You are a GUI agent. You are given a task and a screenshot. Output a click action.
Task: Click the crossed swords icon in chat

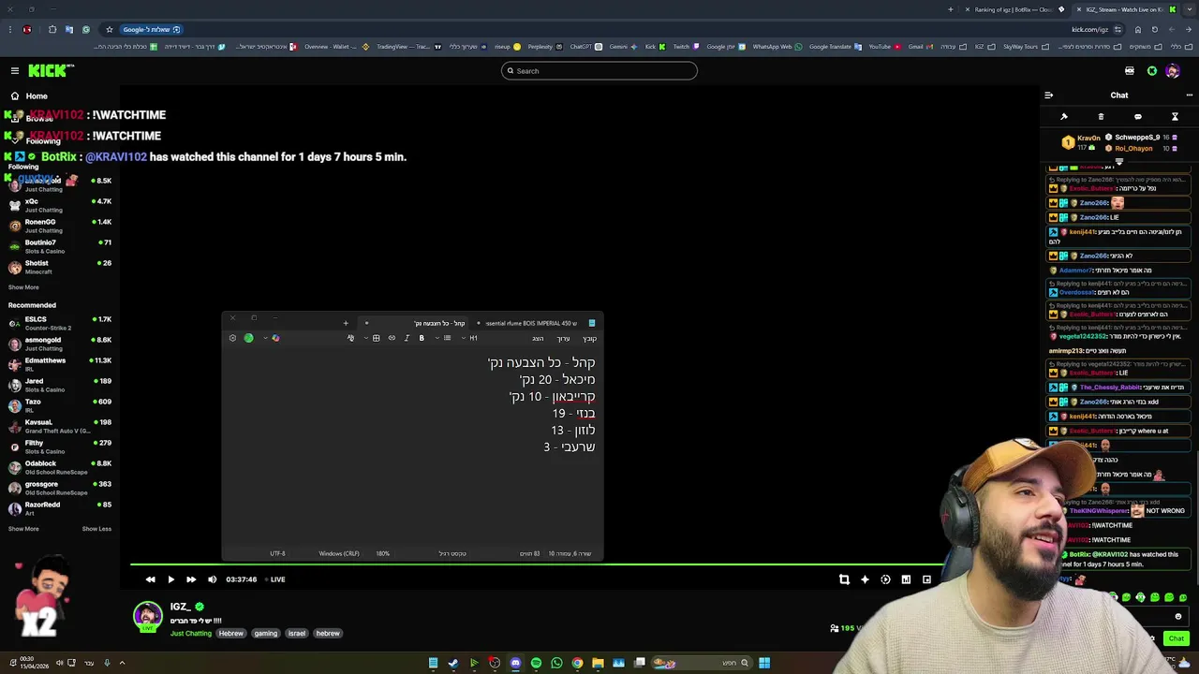[x=1175, y=117]
